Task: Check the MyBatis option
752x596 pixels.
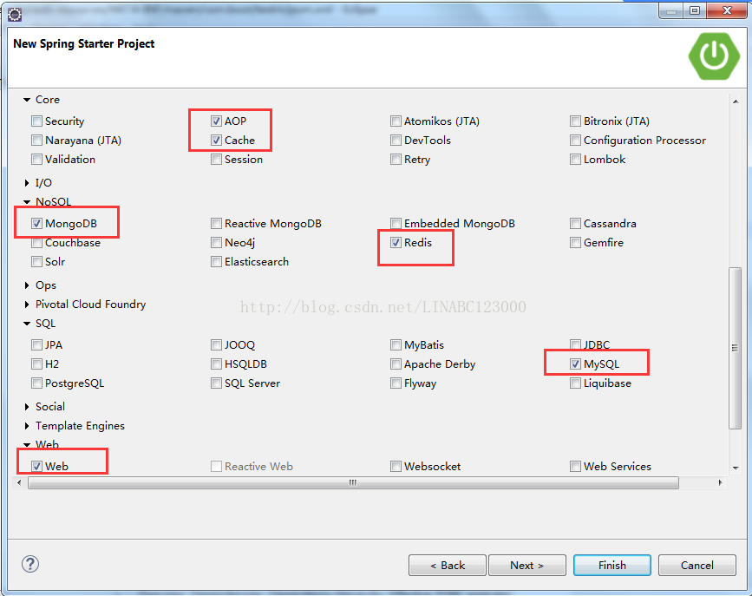Action: point(396,345)
